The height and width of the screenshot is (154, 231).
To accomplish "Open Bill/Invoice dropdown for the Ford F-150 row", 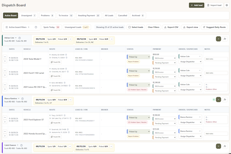I will (x=164, y=72).
